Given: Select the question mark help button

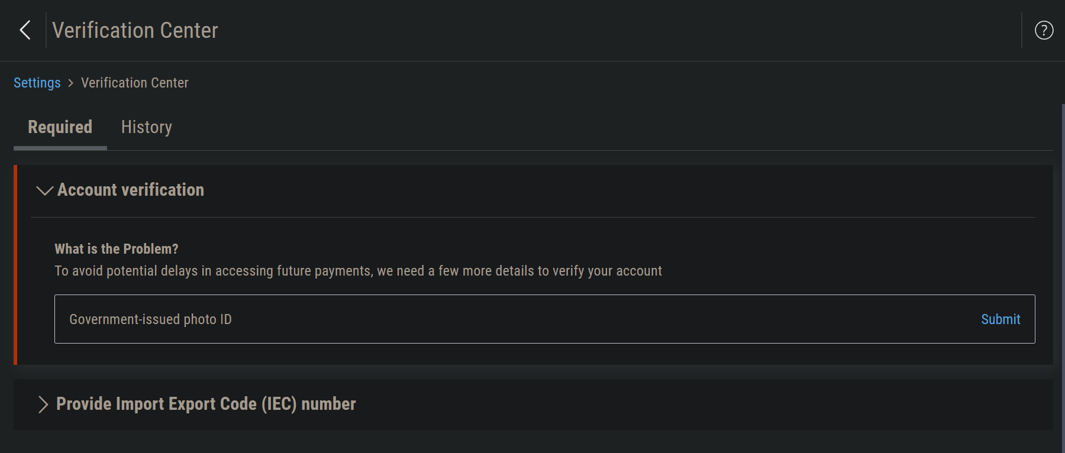Looking at the screenshot, I should tap(1044, 30).
